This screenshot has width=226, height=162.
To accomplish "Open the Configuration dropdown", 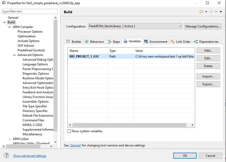I will tap(135, 26).
